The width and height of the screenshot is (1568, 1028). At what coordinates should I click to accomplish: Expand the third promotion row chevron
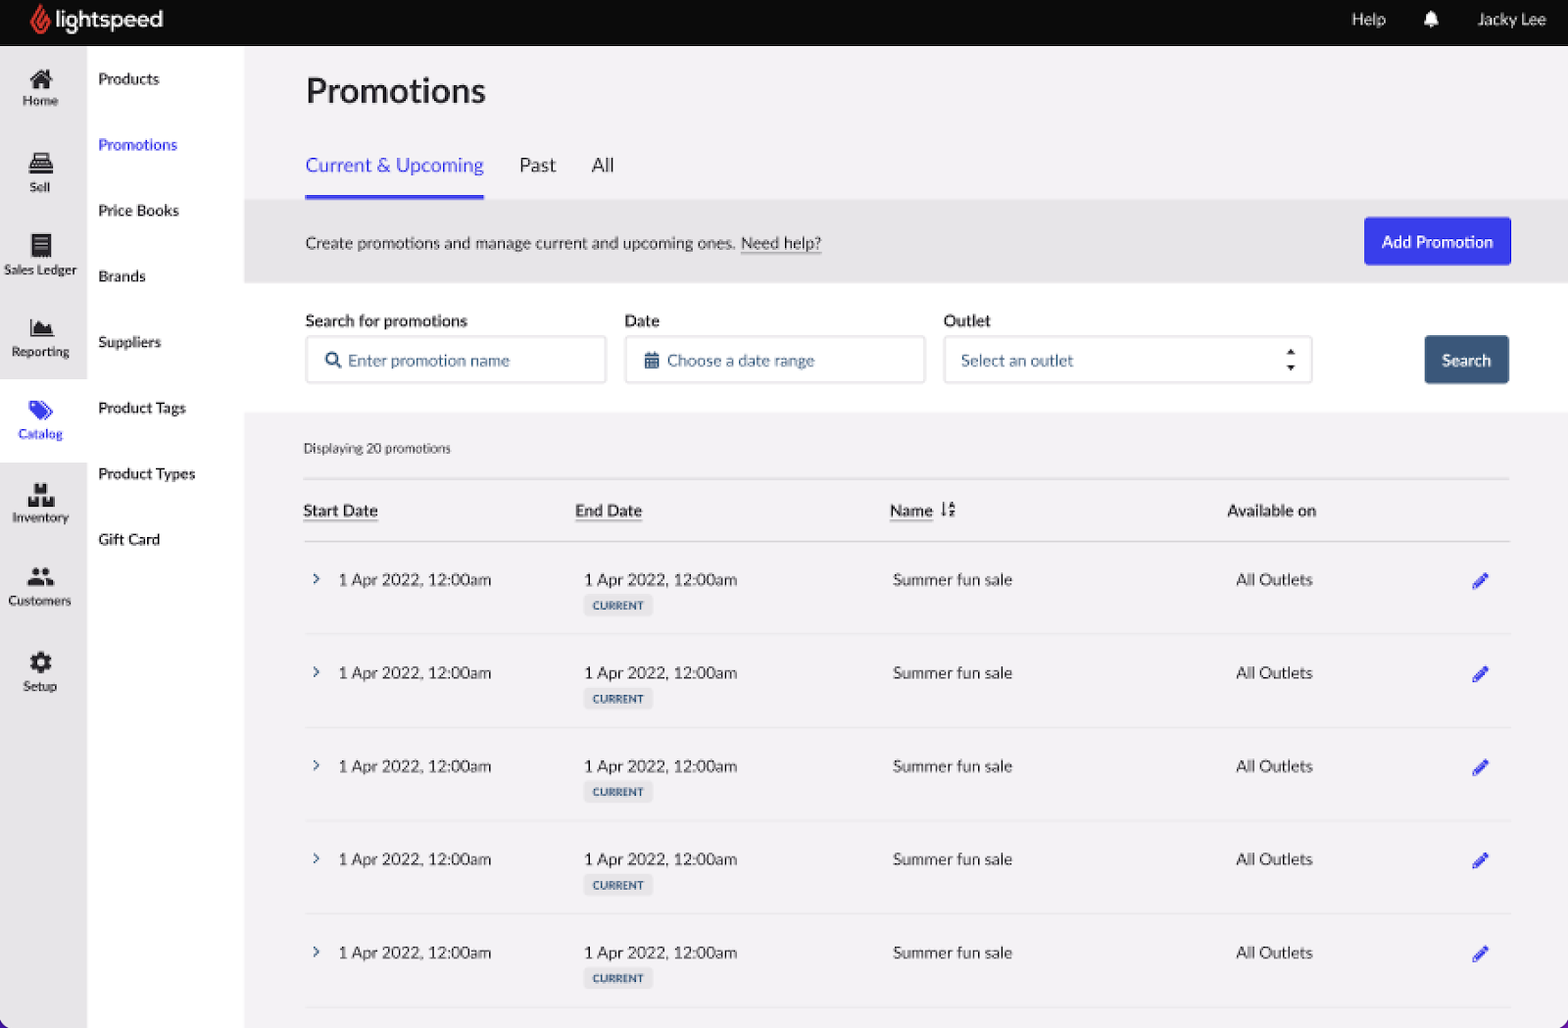pyautogui.click(x=316, y=765)
